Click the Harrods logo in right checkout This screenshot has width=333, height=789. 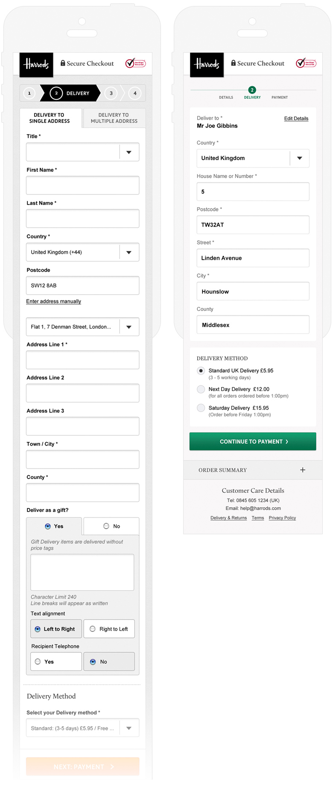click(x=207, y=65)
